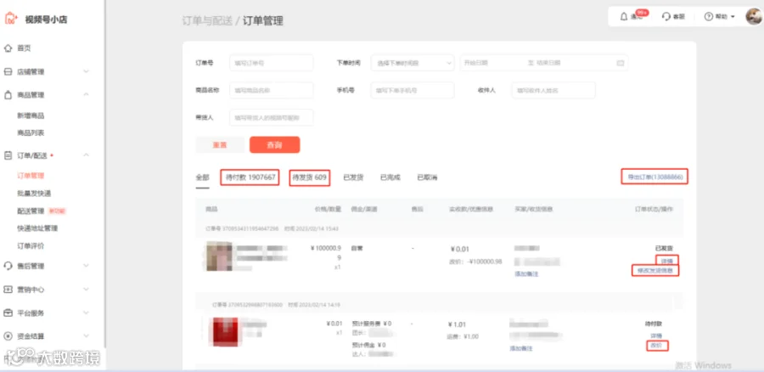Open 客服 customer service headset icon
Viewport: 764px width, 372px height.
666,17
